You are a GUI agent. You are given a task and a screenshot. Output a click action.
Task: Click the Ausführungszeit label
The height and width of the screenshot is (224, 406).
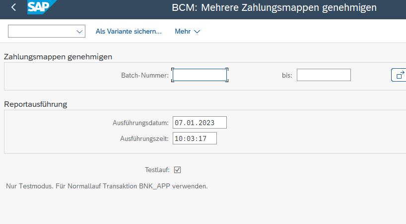coord(144,138)
